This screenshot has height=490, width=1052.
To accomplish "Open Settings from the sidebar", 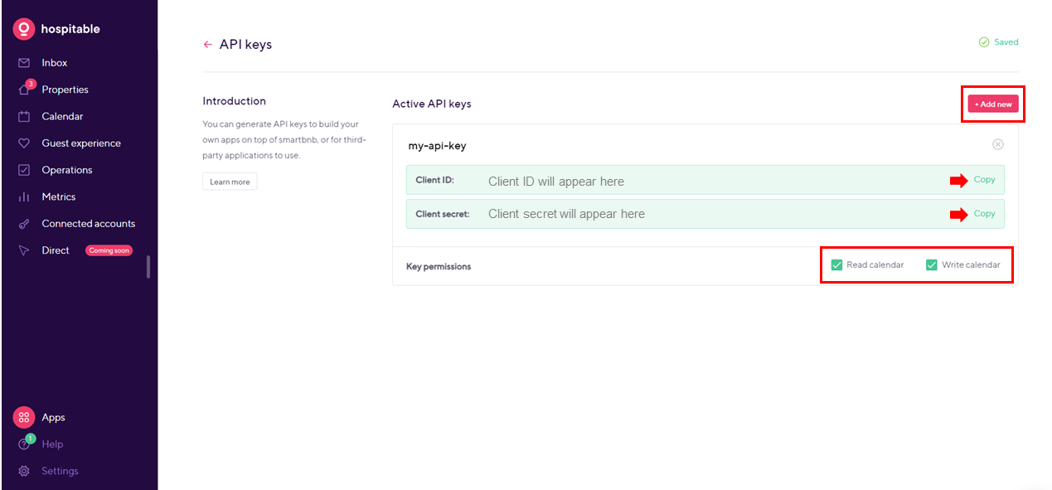I will [x=59, y=470].
